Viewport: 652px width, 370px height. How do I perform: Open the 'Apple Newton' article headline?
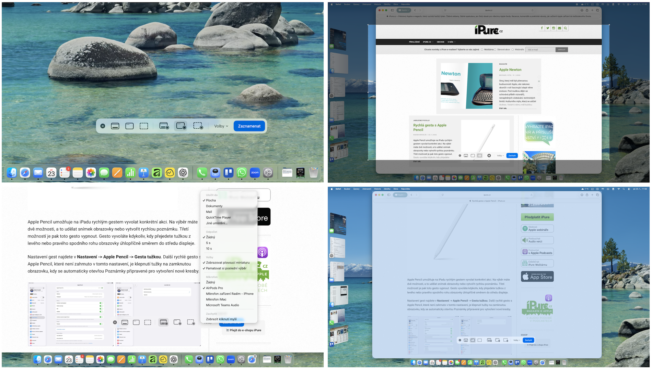click(510, 70)
